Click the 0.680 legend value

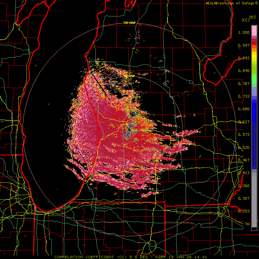pyautogui.click(x=244, y=109)
